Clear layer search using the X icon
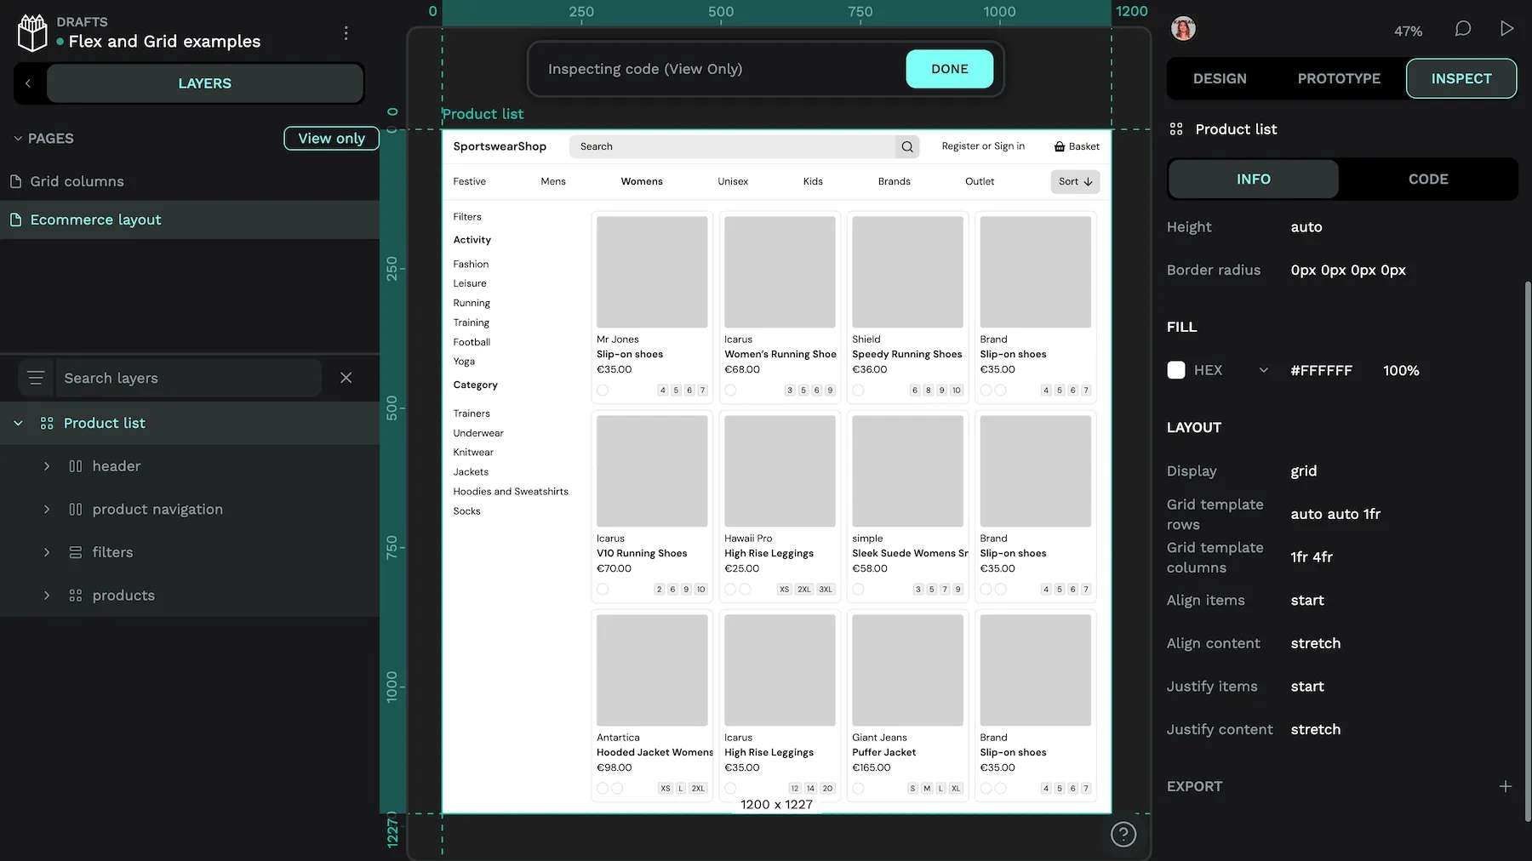1532x861 pixels. click(346, 377)
